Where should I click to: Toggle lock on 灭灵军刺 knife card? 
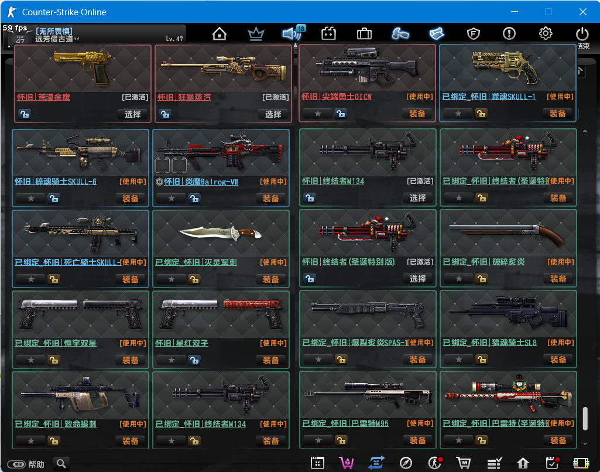click(194, 279)
